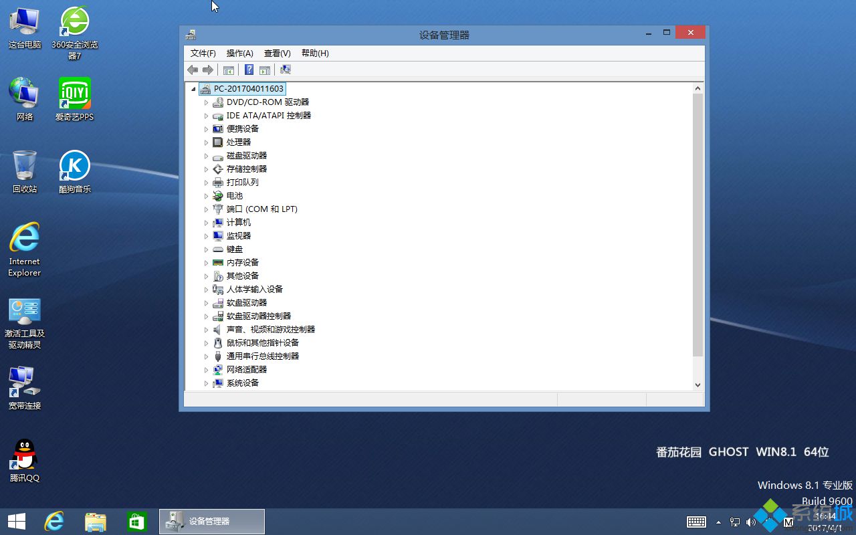Select the 腾讯QQ penguin desktop icon
856x535 pixels.
click(x=25, y=461)
